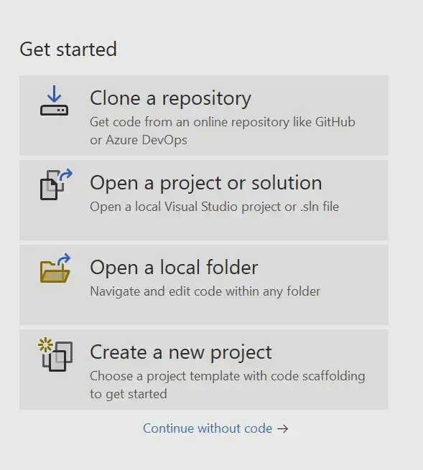Select the Clone a repository title
Screen dimensions: 423x470
coord(170,98)
